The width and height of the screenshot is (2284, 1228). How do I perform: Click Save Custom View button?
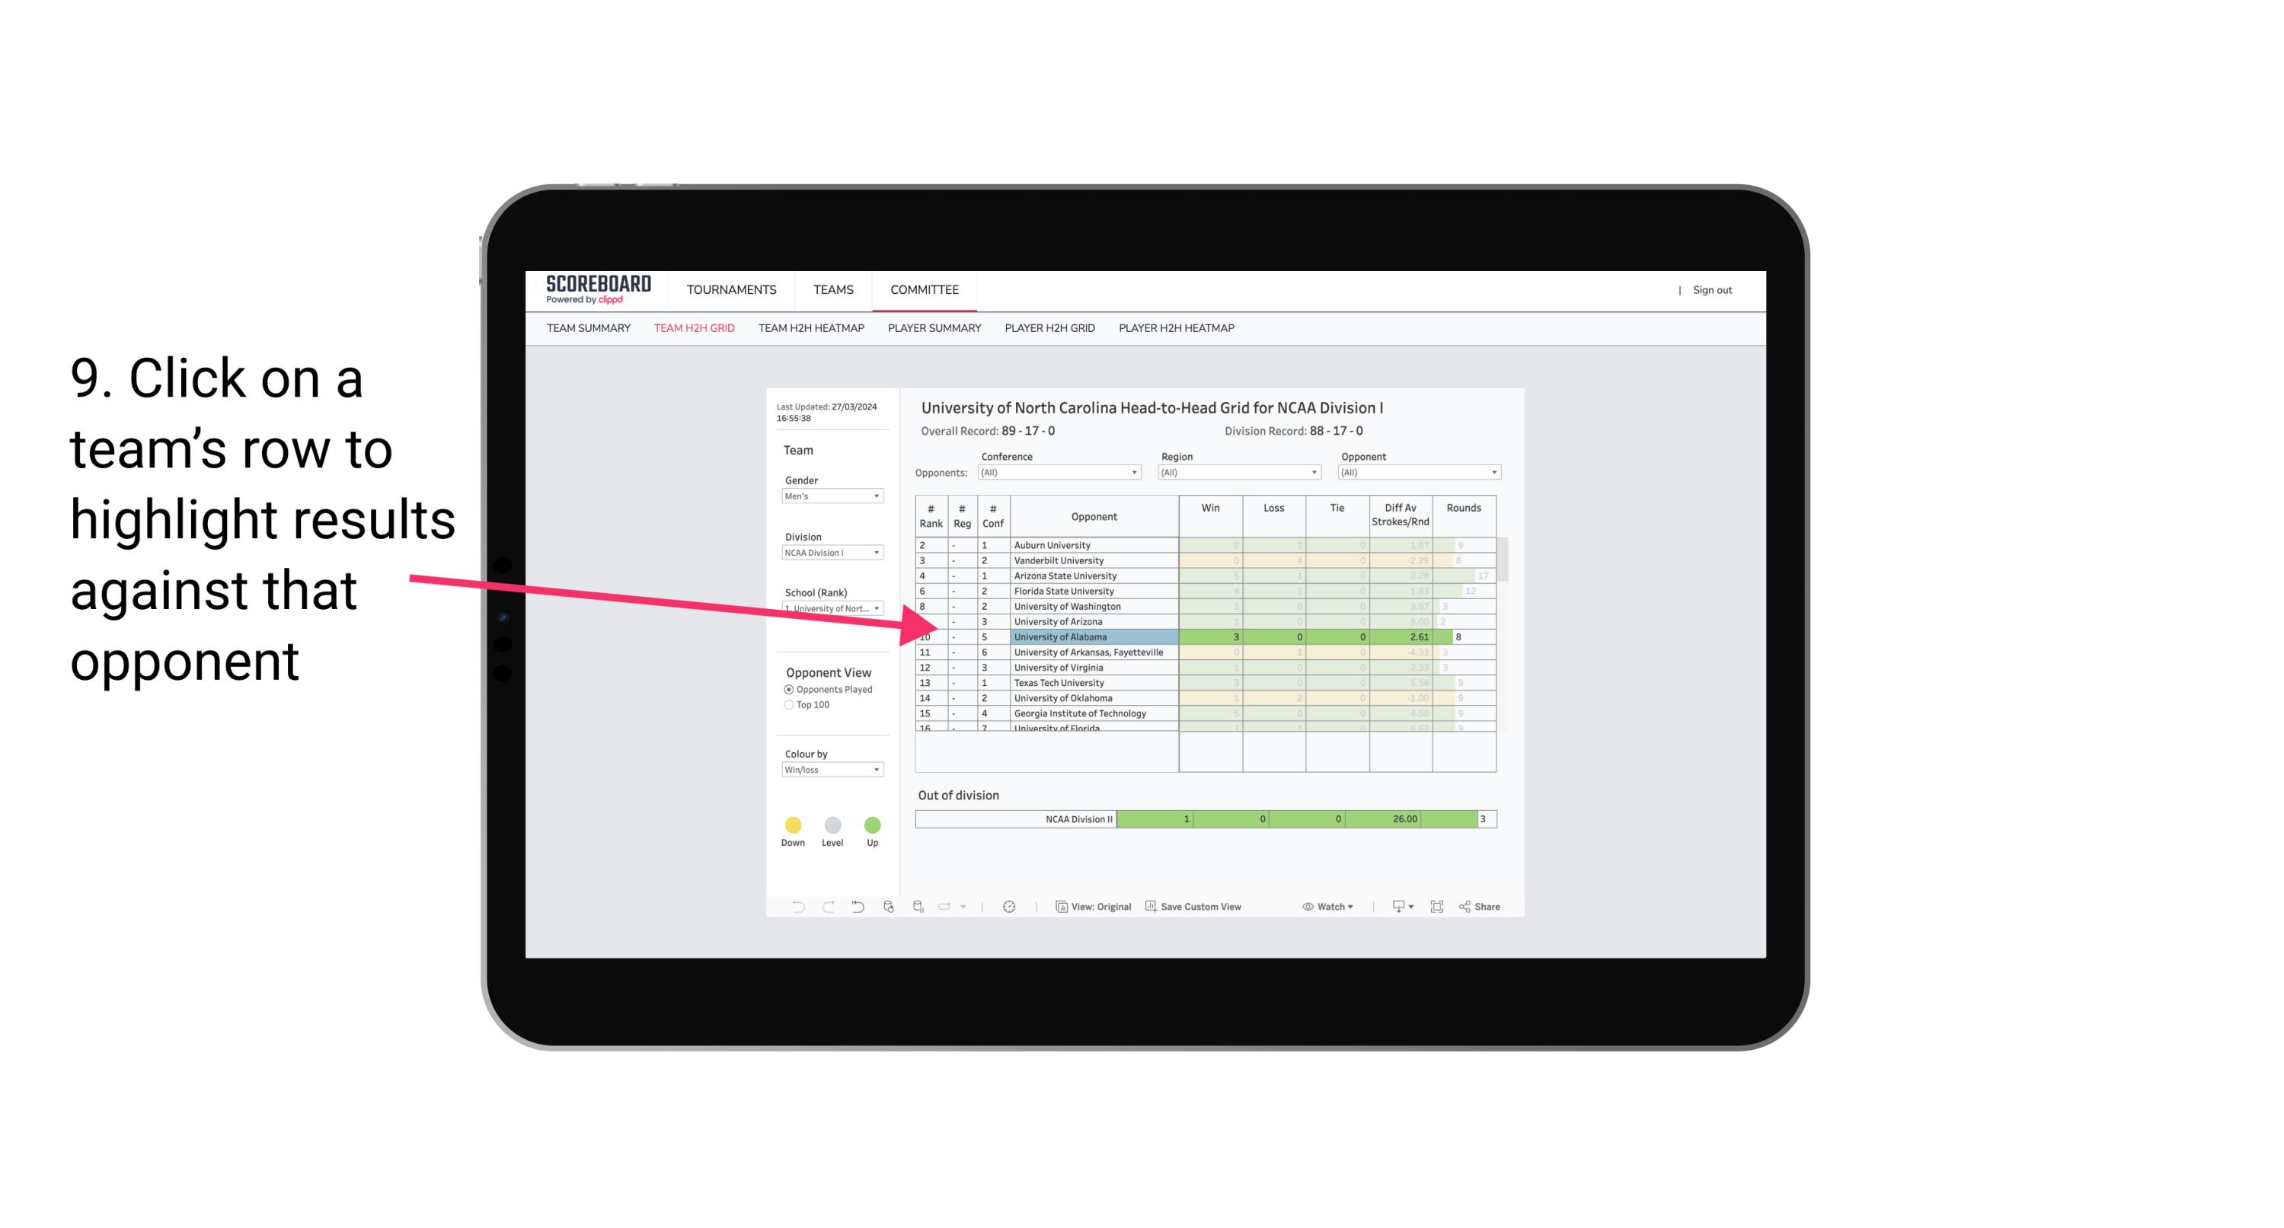(1195, 907)
